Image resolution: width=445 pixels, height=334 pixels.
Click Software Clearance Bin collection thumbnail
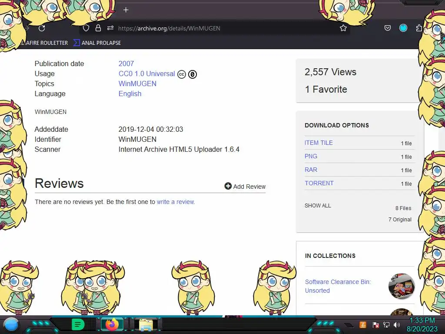coord(401,286)
